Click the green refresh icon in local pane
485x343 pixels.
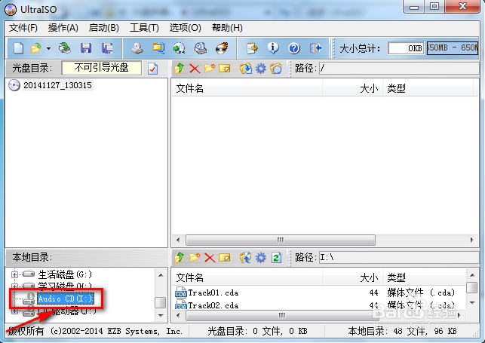click(x=276, y=257)
